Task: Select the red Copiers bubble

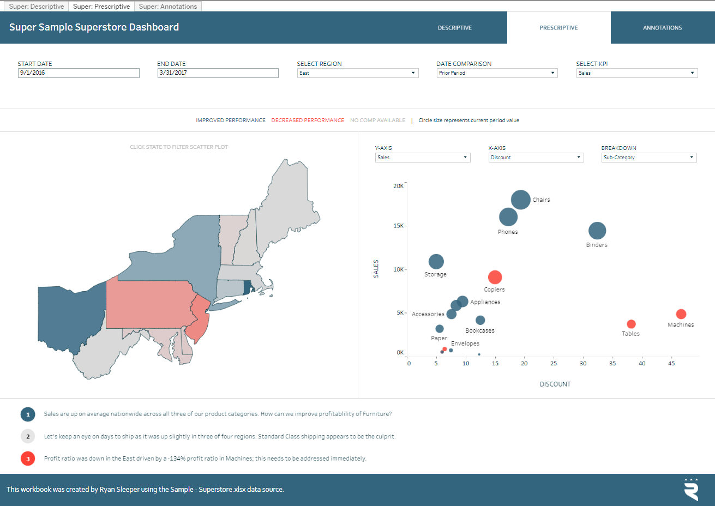Action: coord(495,278)
